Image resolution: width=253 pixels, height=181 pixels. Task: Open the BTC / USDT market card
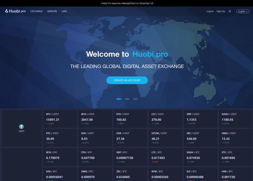[60, 119]
